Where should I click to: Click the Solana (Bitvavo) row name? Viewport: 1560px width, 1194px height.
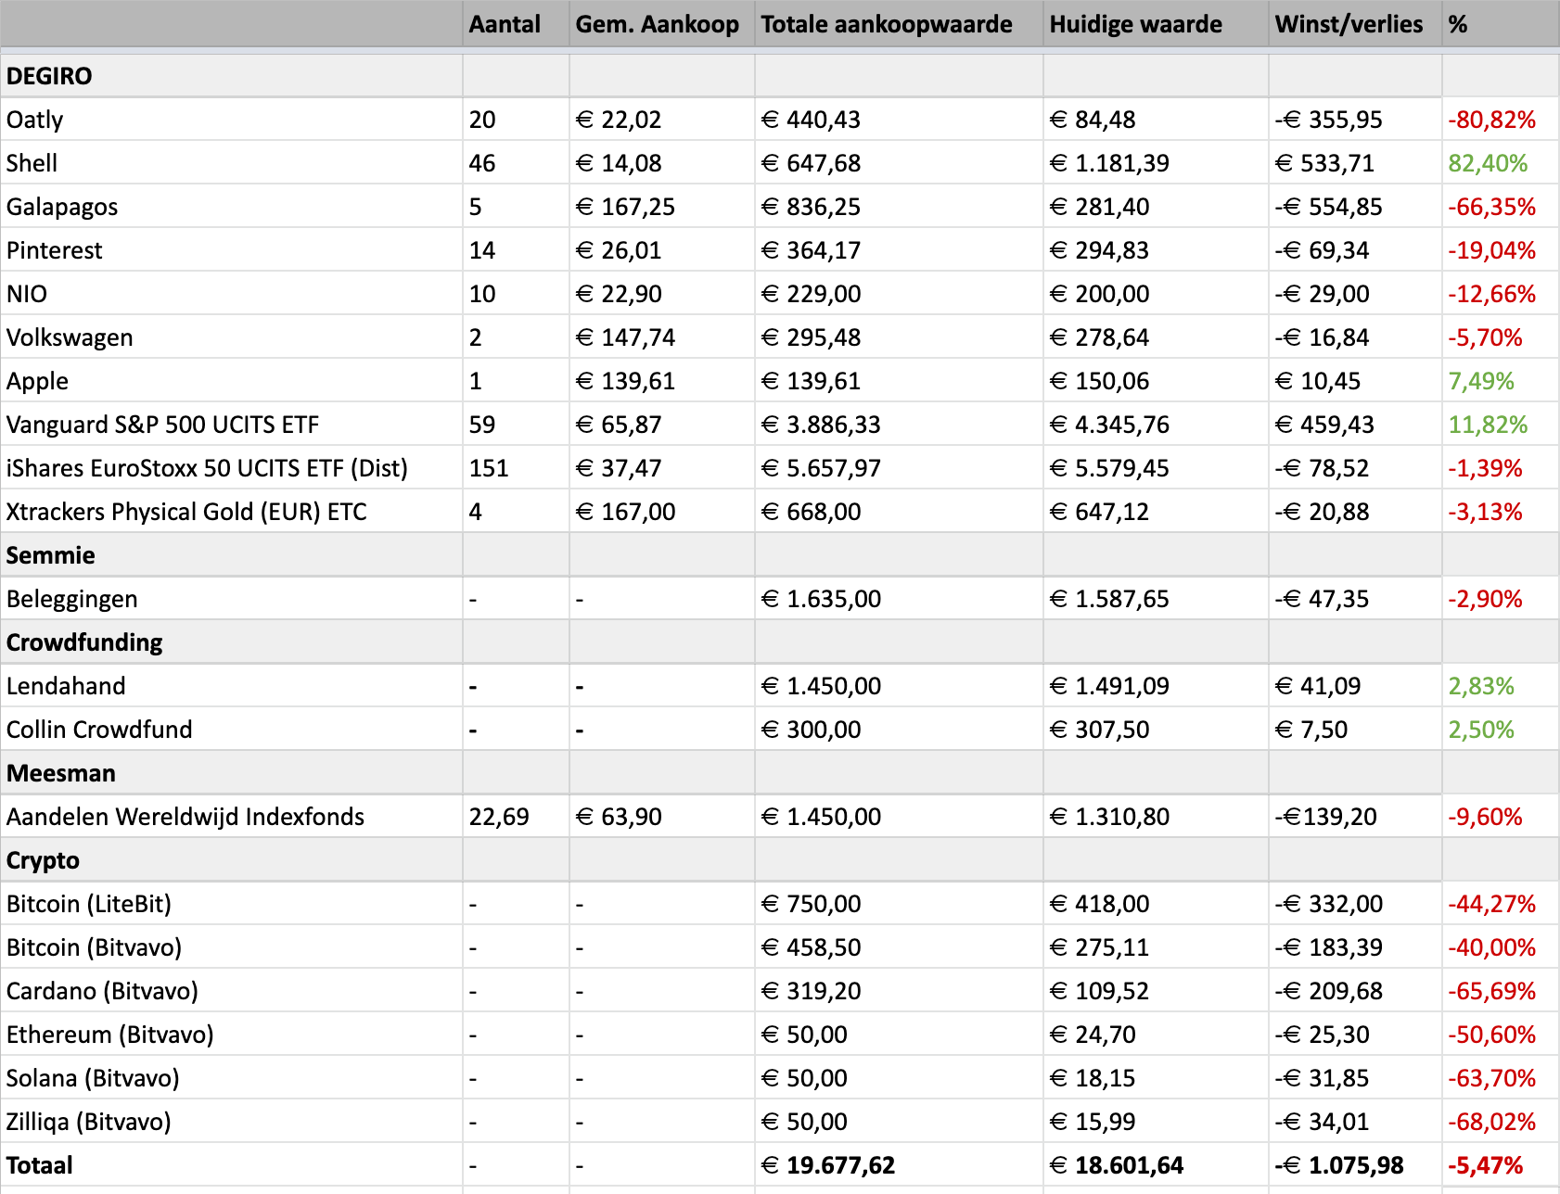(232, 1078)
